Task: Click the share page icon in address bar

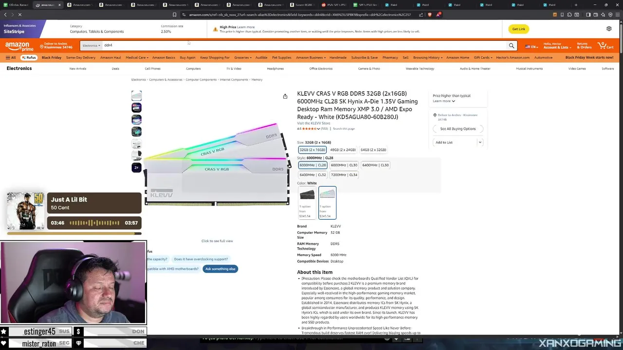Action: (421, 15)
